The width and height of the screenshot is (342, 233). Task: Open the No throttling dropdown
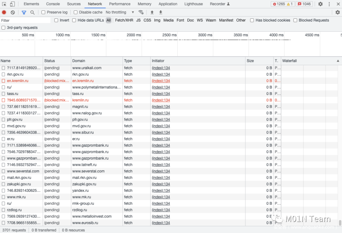(120, 12)
